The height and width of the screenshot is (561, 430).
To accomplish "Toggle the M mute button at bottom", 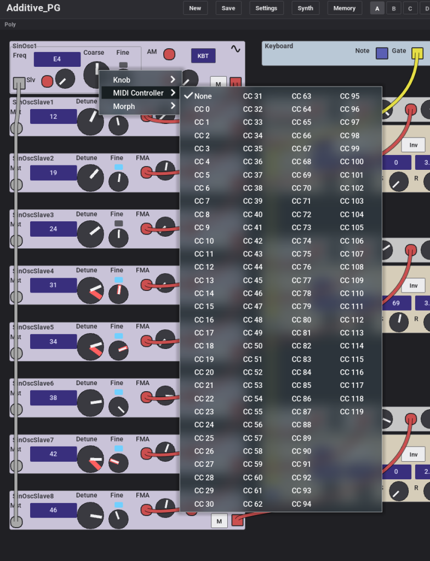I will tap(219, 521).
